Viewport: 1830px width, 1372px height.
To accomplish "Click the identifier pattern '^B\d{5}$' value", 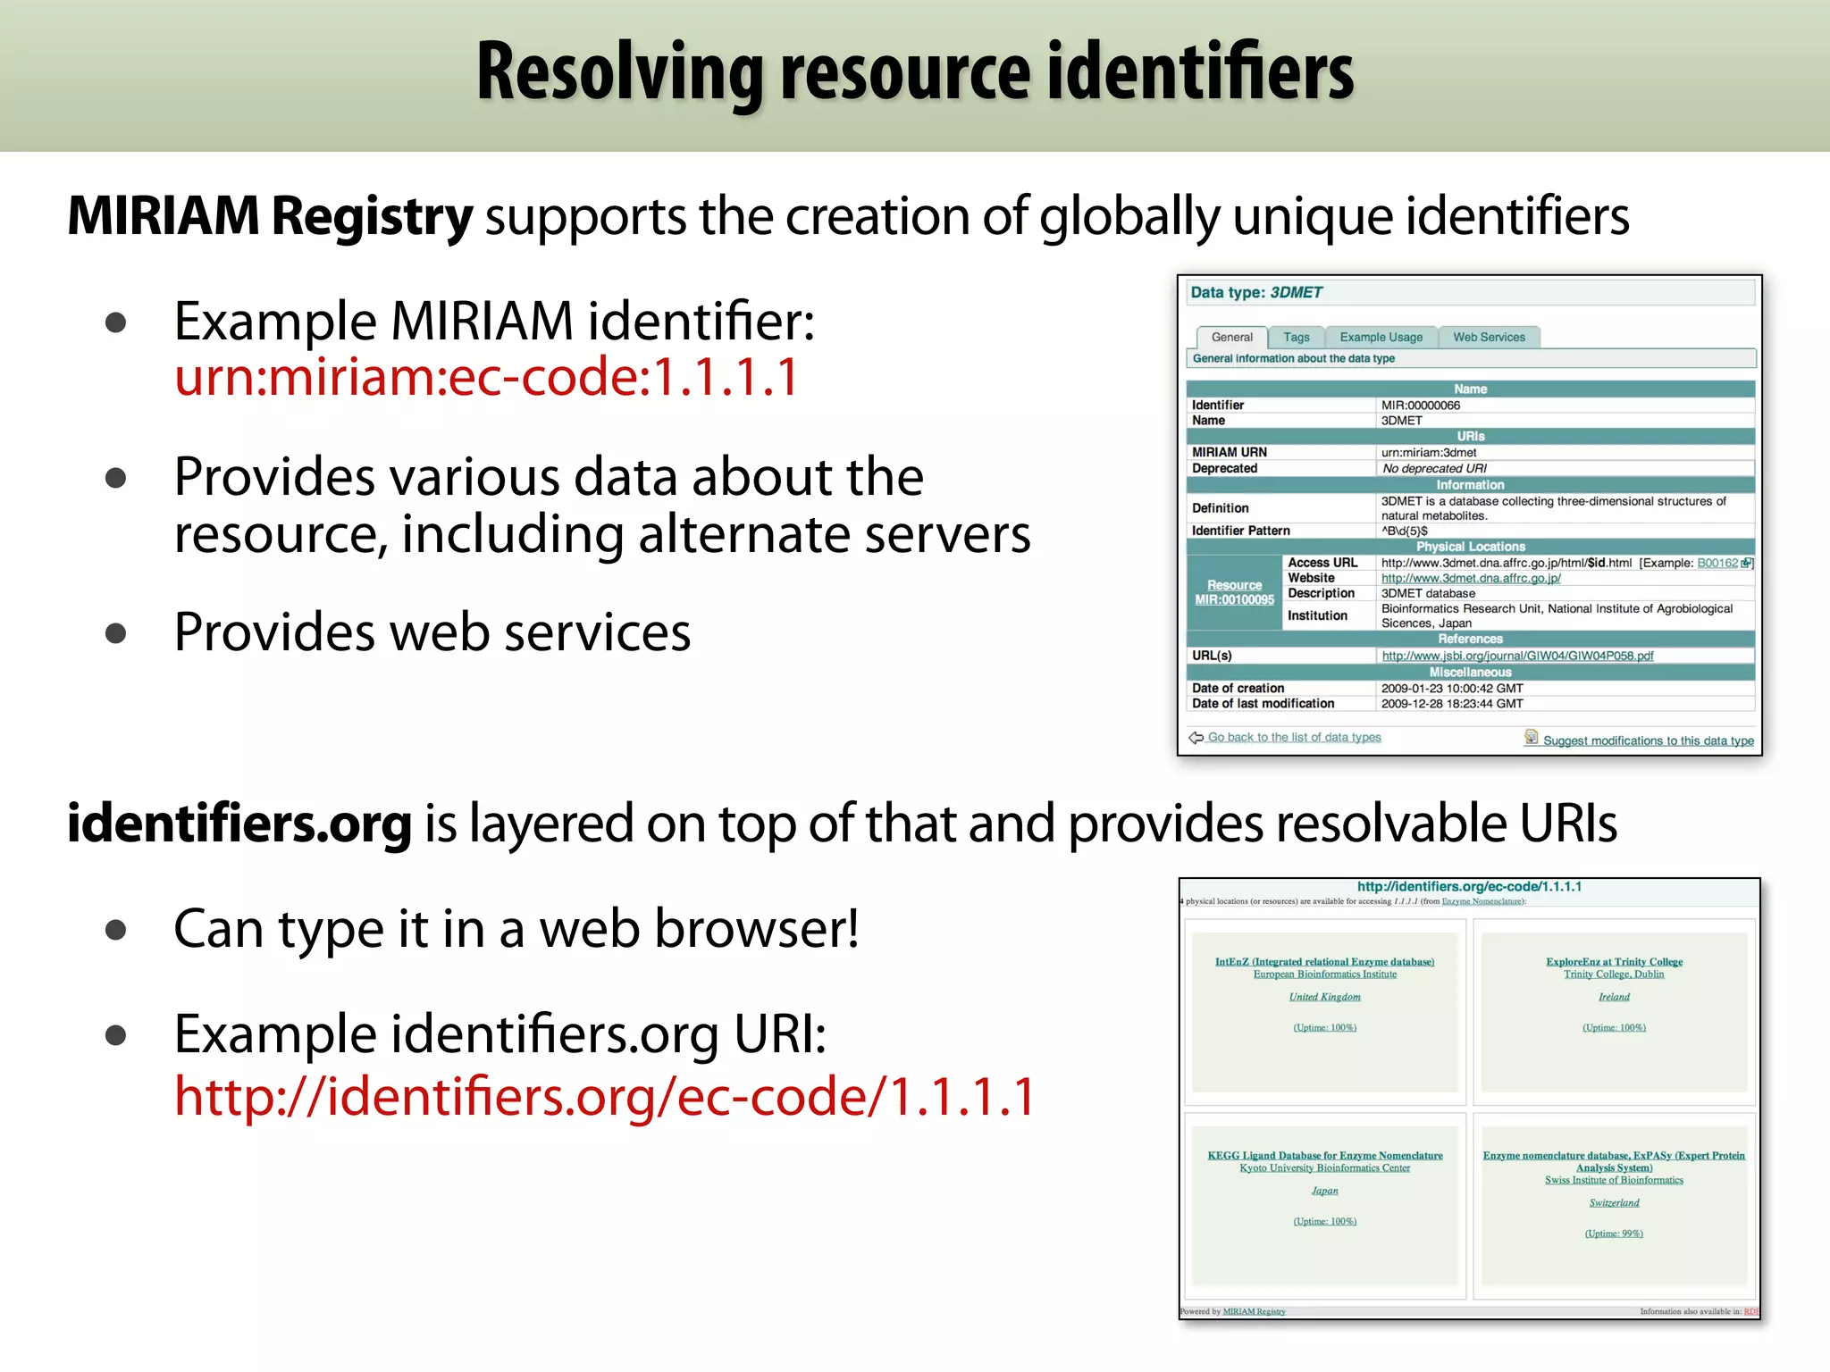I will [1405, 531].
